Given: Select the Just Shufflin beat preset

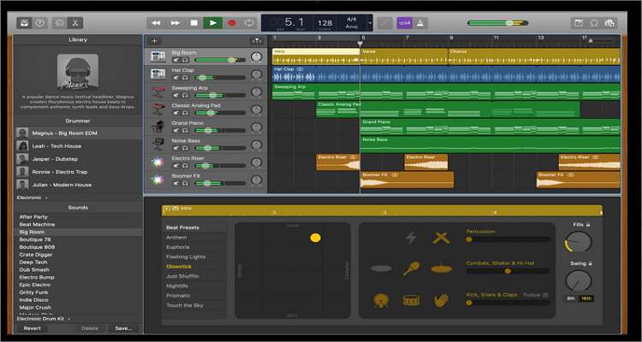Looking at the screenshot, I should (x=182, y=276).
